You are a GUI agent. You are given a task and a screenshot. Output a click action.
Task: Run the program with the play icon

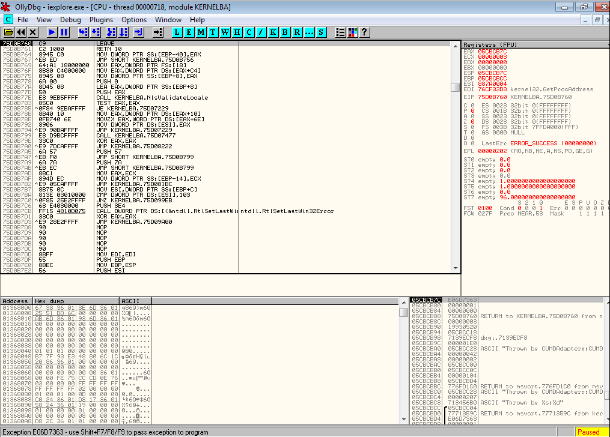pos(52,32)
